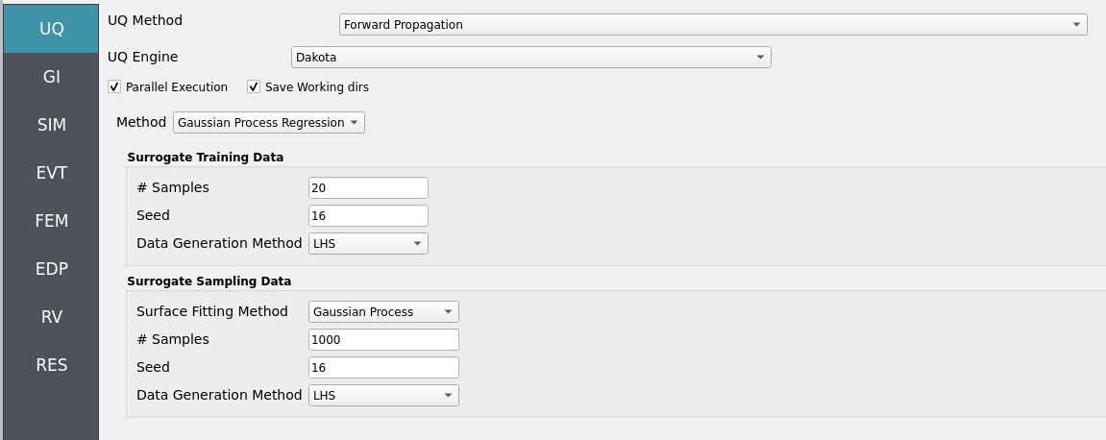Click the training Seed input field
This screenshot has height=440, width=1106.
coord(368,216)
